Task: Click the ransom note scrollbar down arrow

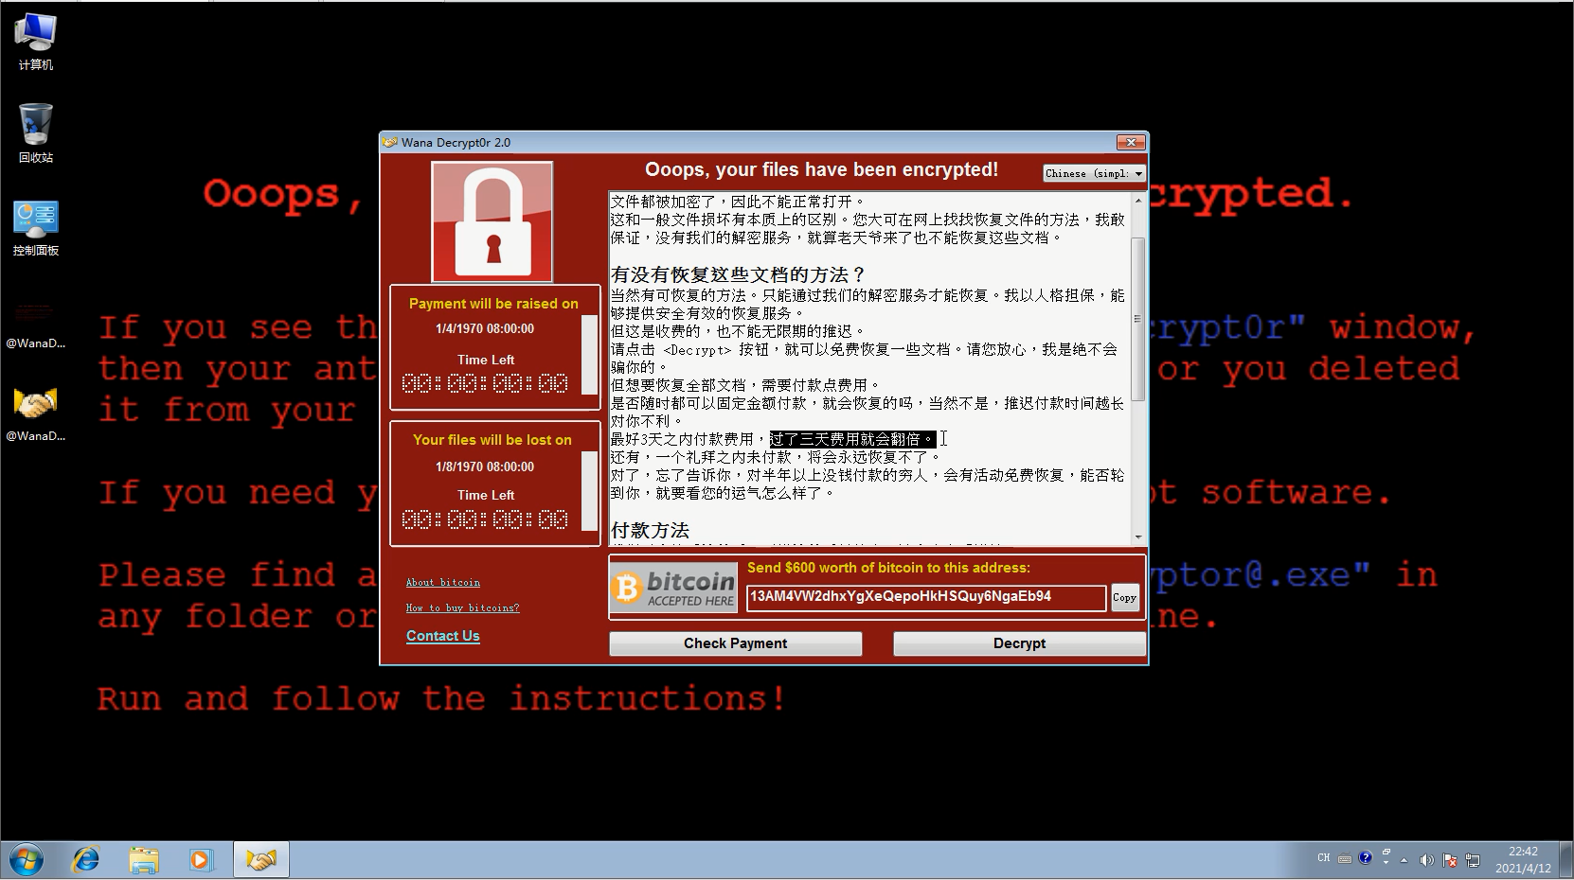Action: point(1138,537)
